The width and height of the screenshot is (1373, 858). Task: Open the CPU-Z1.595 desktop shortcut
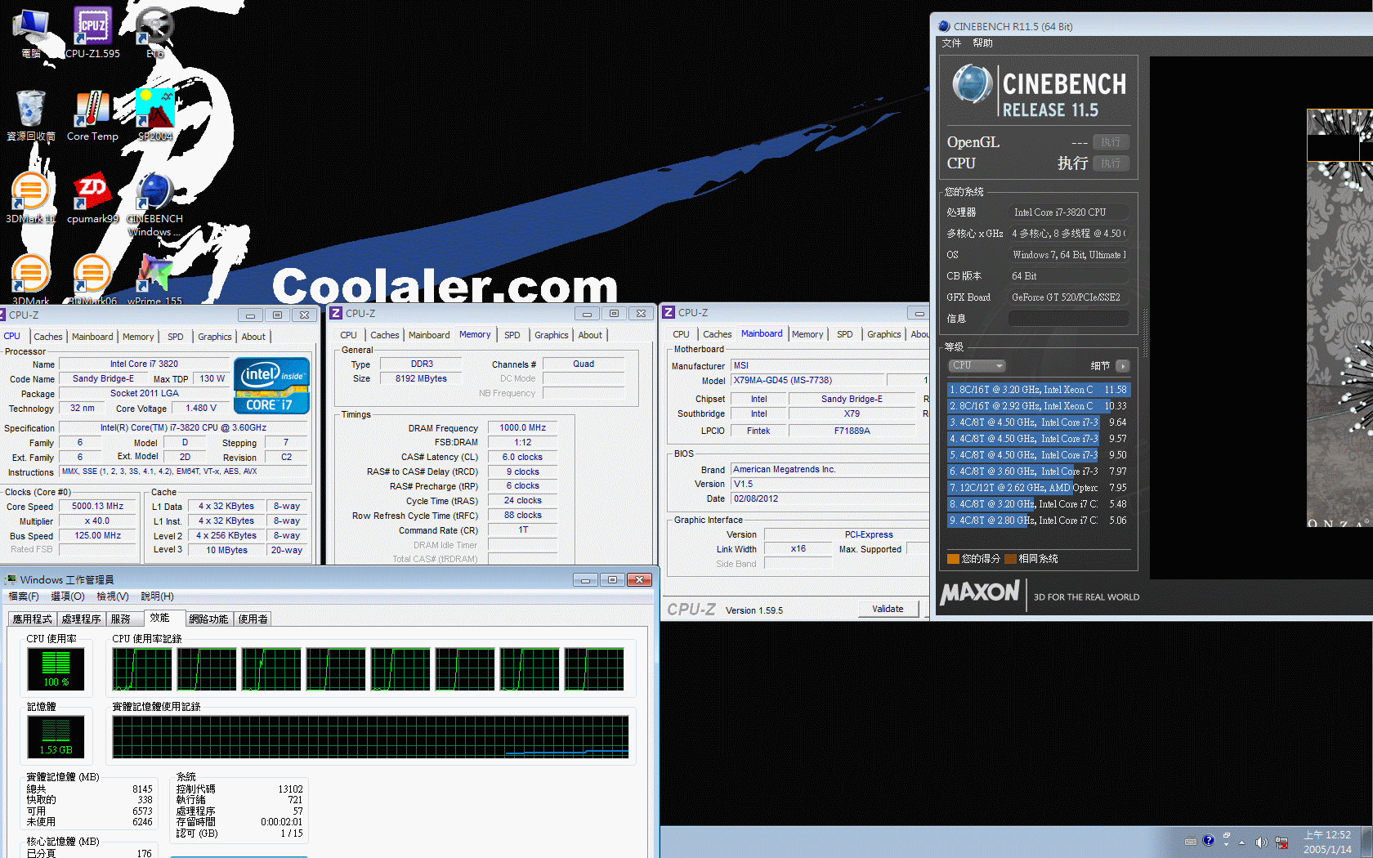click(x=92, y=33)
